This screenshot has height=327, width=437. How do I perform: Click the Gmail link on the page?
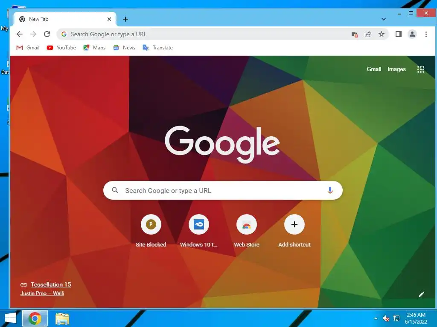pyautogui.click(x=374, y=69)
